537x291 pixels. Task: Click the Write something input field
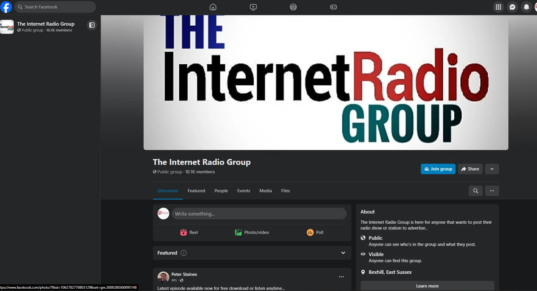(x=259, y=214)
